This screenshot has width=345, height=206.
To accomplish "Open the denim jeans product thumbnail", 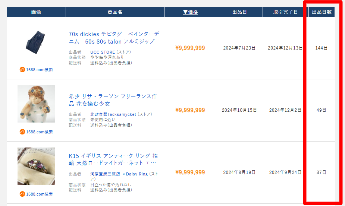I will 36,42.
